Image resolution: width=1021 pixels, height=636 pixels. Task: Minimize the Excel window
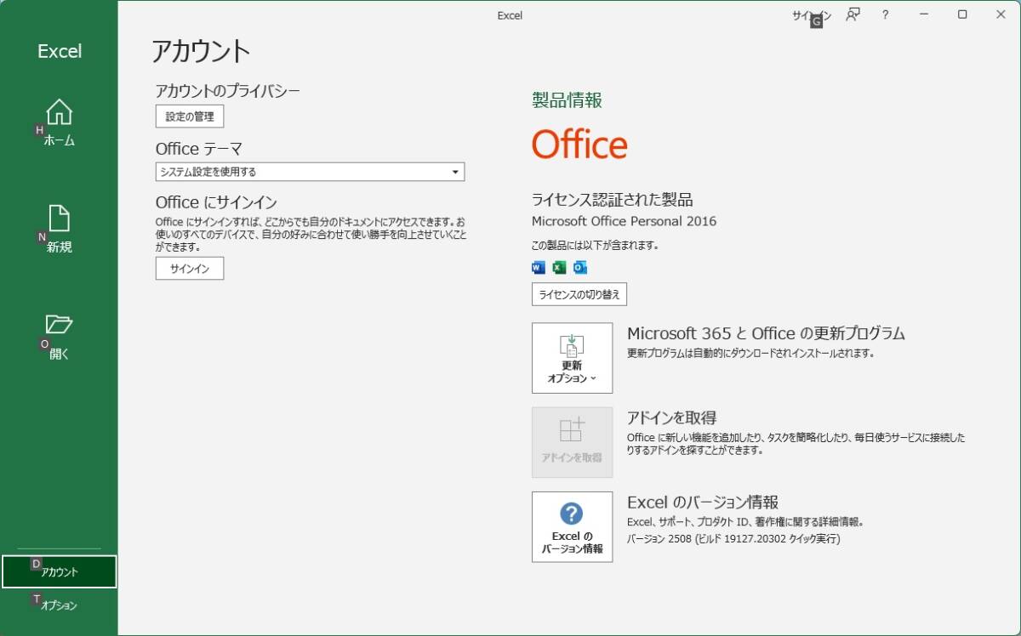click(x=924, y=14)
